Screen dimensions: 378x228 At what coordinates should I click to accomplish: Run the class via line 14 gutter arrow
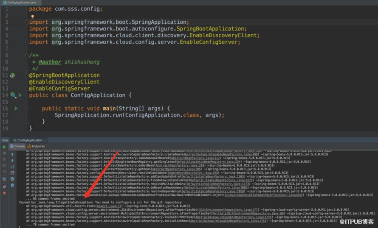20,95
